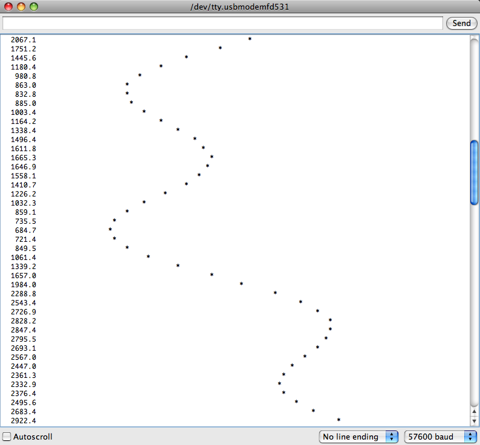Select the value 885.0
The height and width of the screenshot is (445, 480).
pos(25,103)
